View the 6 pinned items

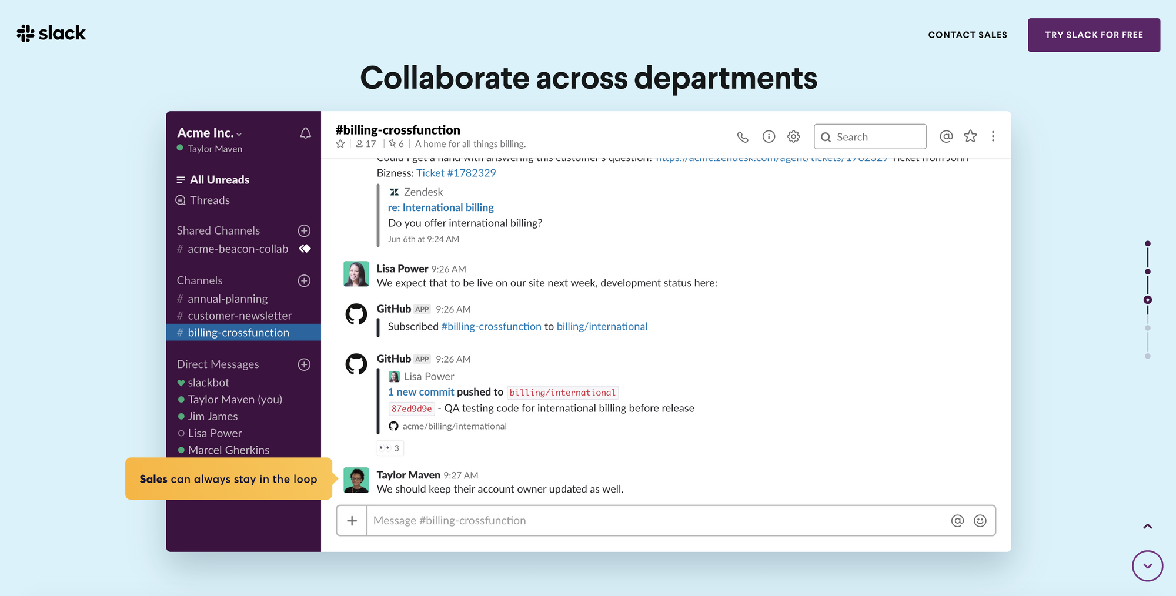[396, 144]
